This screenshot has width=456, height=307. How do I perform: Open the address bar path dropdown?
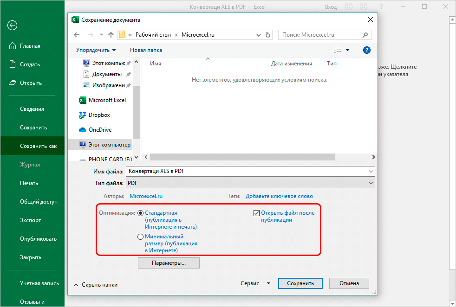point(258,35)
